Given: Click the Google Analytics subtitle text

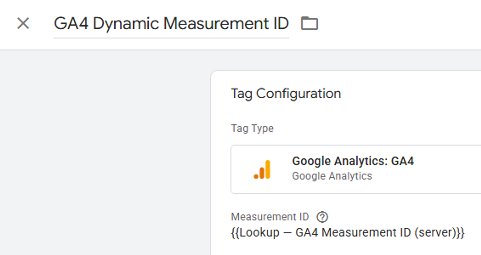Looking at the screenshot, I should pos(332,176).
